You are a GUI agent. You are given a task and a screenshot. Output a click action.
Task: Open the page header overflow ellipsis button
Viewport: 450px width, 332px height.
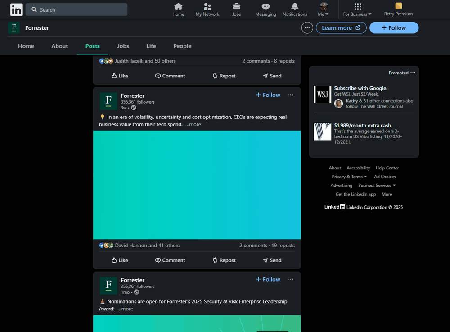click(307, 28)
